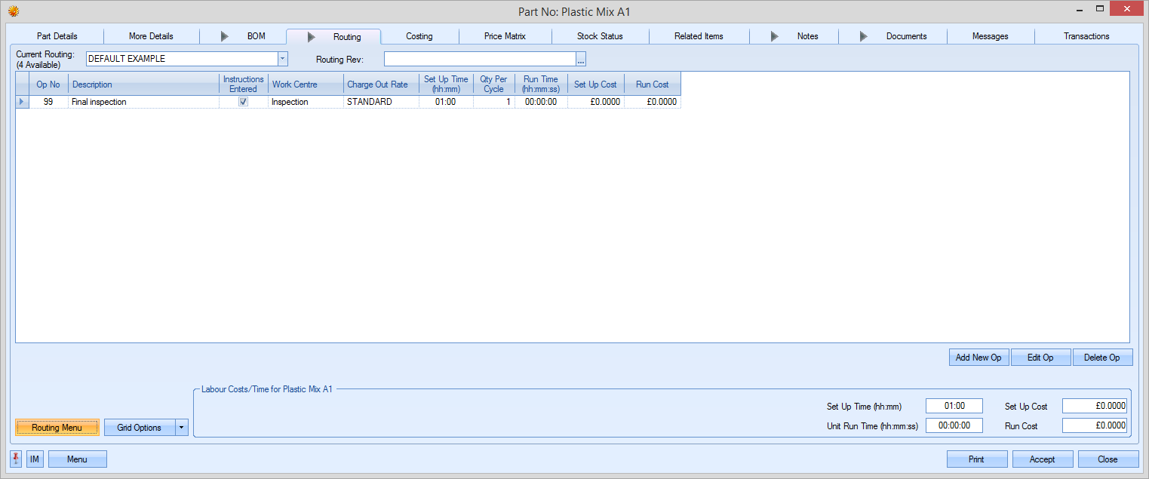
Task: Go to the Stock Status tab
Action: [600, 36]
